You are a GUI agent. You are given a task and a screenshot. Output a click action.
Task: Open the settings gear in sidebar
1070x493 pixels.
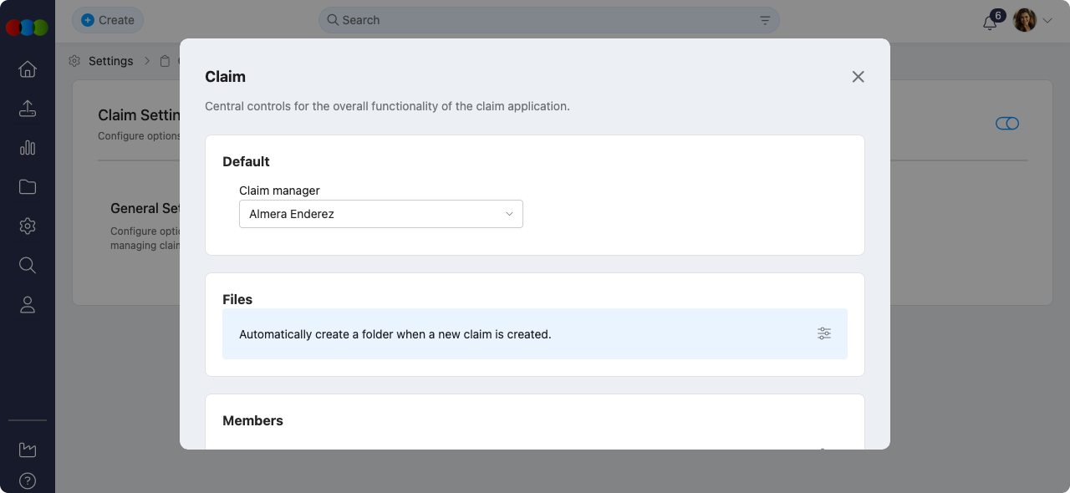pyautogui.click(x=28, y=226)
